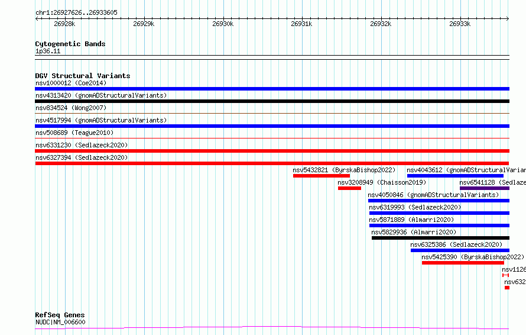
Task: Open the nsv5425390 (ByrskaBishop2022) label
Action: [473, 257]
